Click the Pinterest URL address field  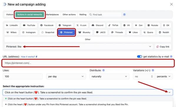tap(88, 63)
